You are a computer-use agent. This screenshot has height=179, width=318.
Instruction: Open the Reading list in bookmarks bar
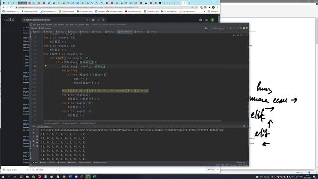tap(213, 11)
